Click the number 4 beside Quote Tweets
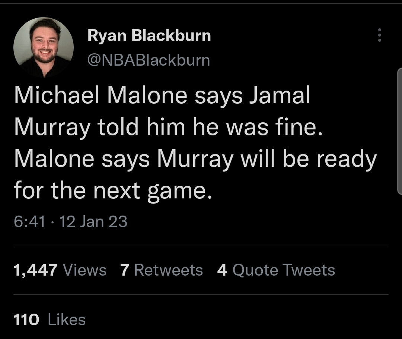Viewport: 402px width, 339px height. click(x=222, y=270)
